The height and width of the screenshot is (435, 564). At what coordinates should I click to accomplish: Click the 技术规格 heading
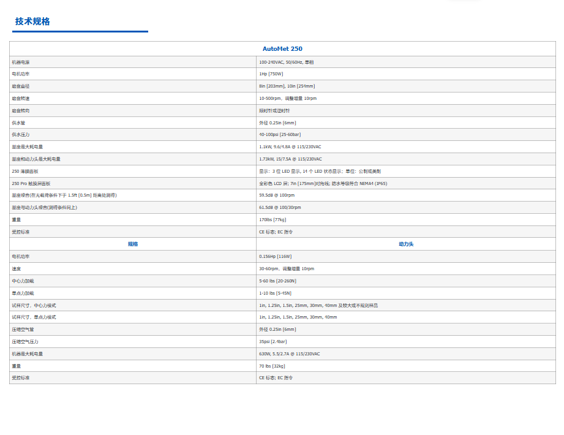(x=32, y=21)
